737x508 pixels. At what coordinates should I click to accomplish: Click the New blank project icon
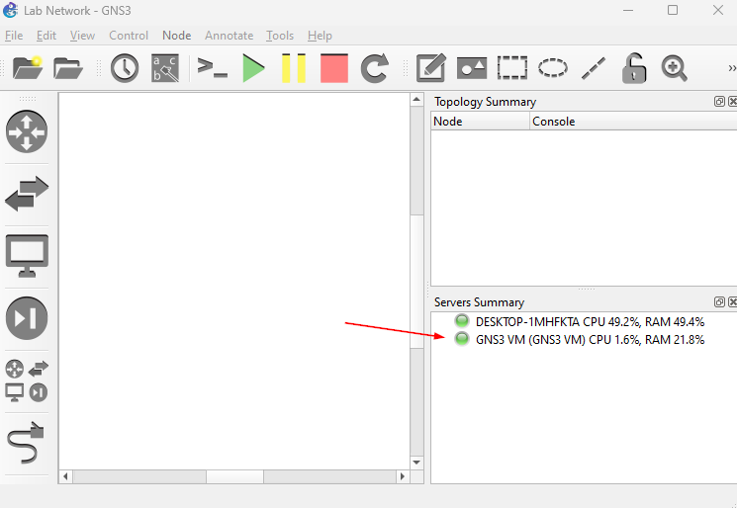[28, 68]
